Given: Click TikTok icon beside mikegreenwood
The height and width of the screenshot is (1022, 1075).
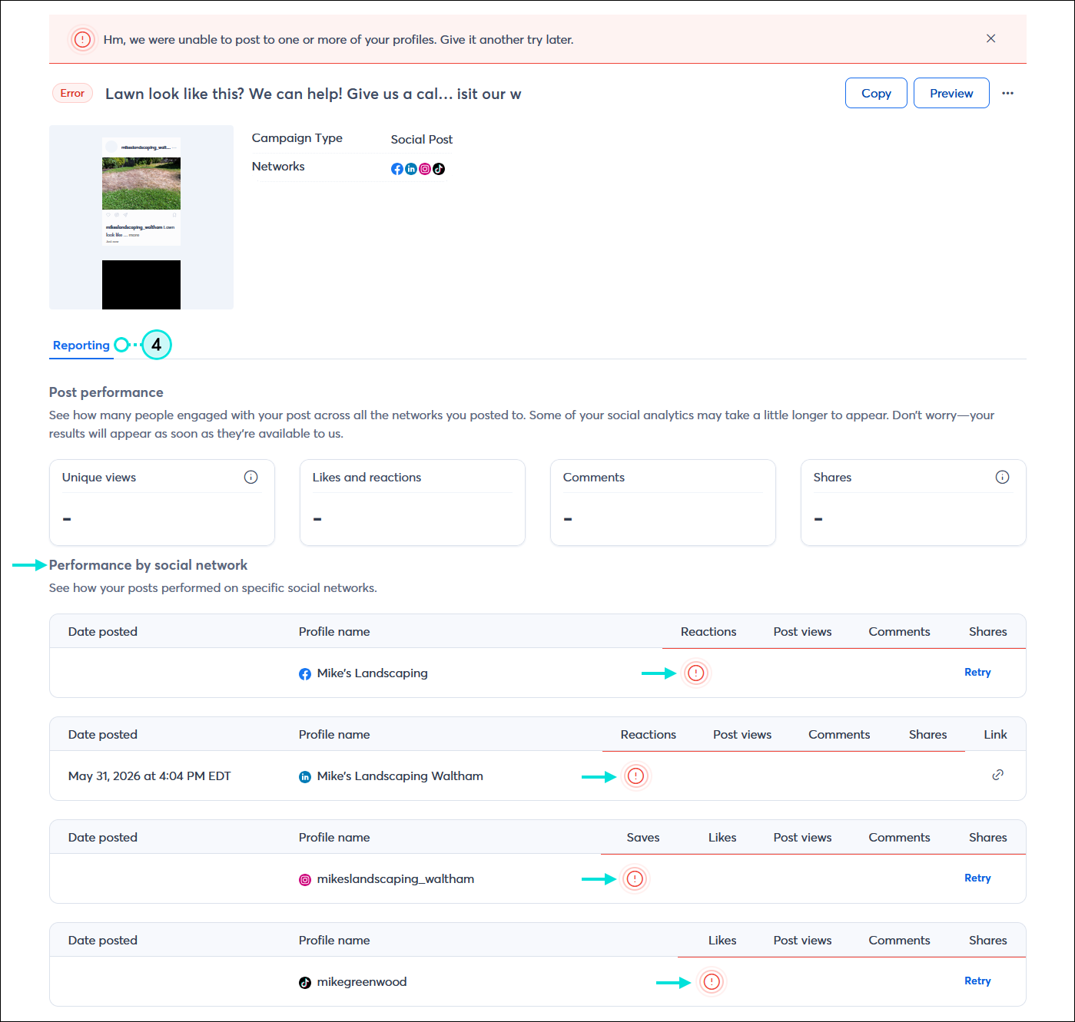Looking at the screenshot, I should [305, 983].
